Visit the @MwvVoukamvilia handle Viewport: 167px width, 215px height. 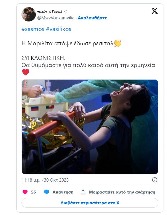pos(56,18)
